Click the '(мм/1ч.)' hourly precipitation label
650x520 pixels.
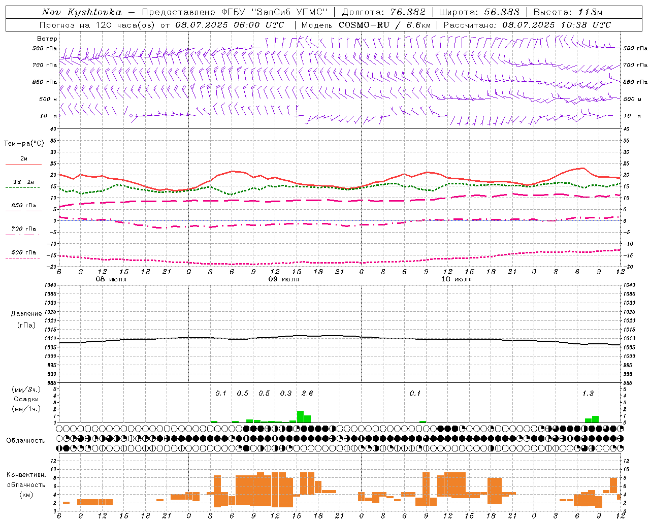click(x=26, y=409)
